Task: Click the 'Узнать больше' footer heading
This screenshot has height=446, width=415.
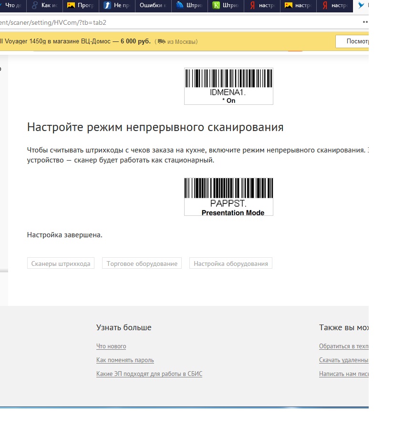Action: coord(124,327)
